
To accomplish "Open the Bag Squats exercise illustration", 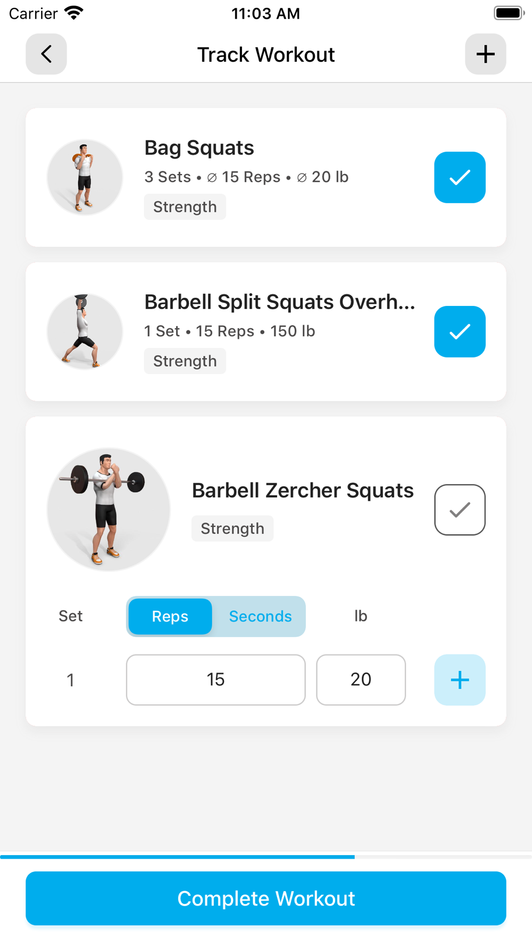I will click(x=85, y=177).
